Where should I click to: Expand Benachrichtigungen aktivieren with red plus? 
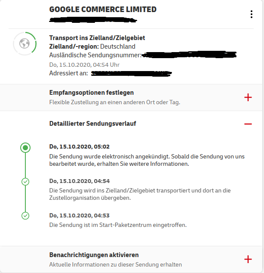(248, 259)
